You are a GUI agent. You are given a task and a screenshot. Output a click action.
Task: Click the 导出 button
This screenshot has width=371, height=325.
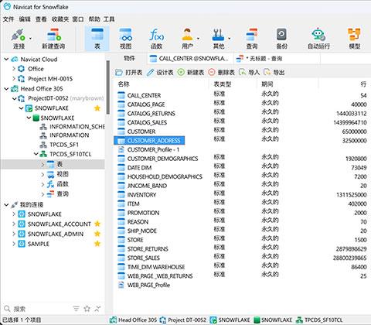(x=274, y=73)
